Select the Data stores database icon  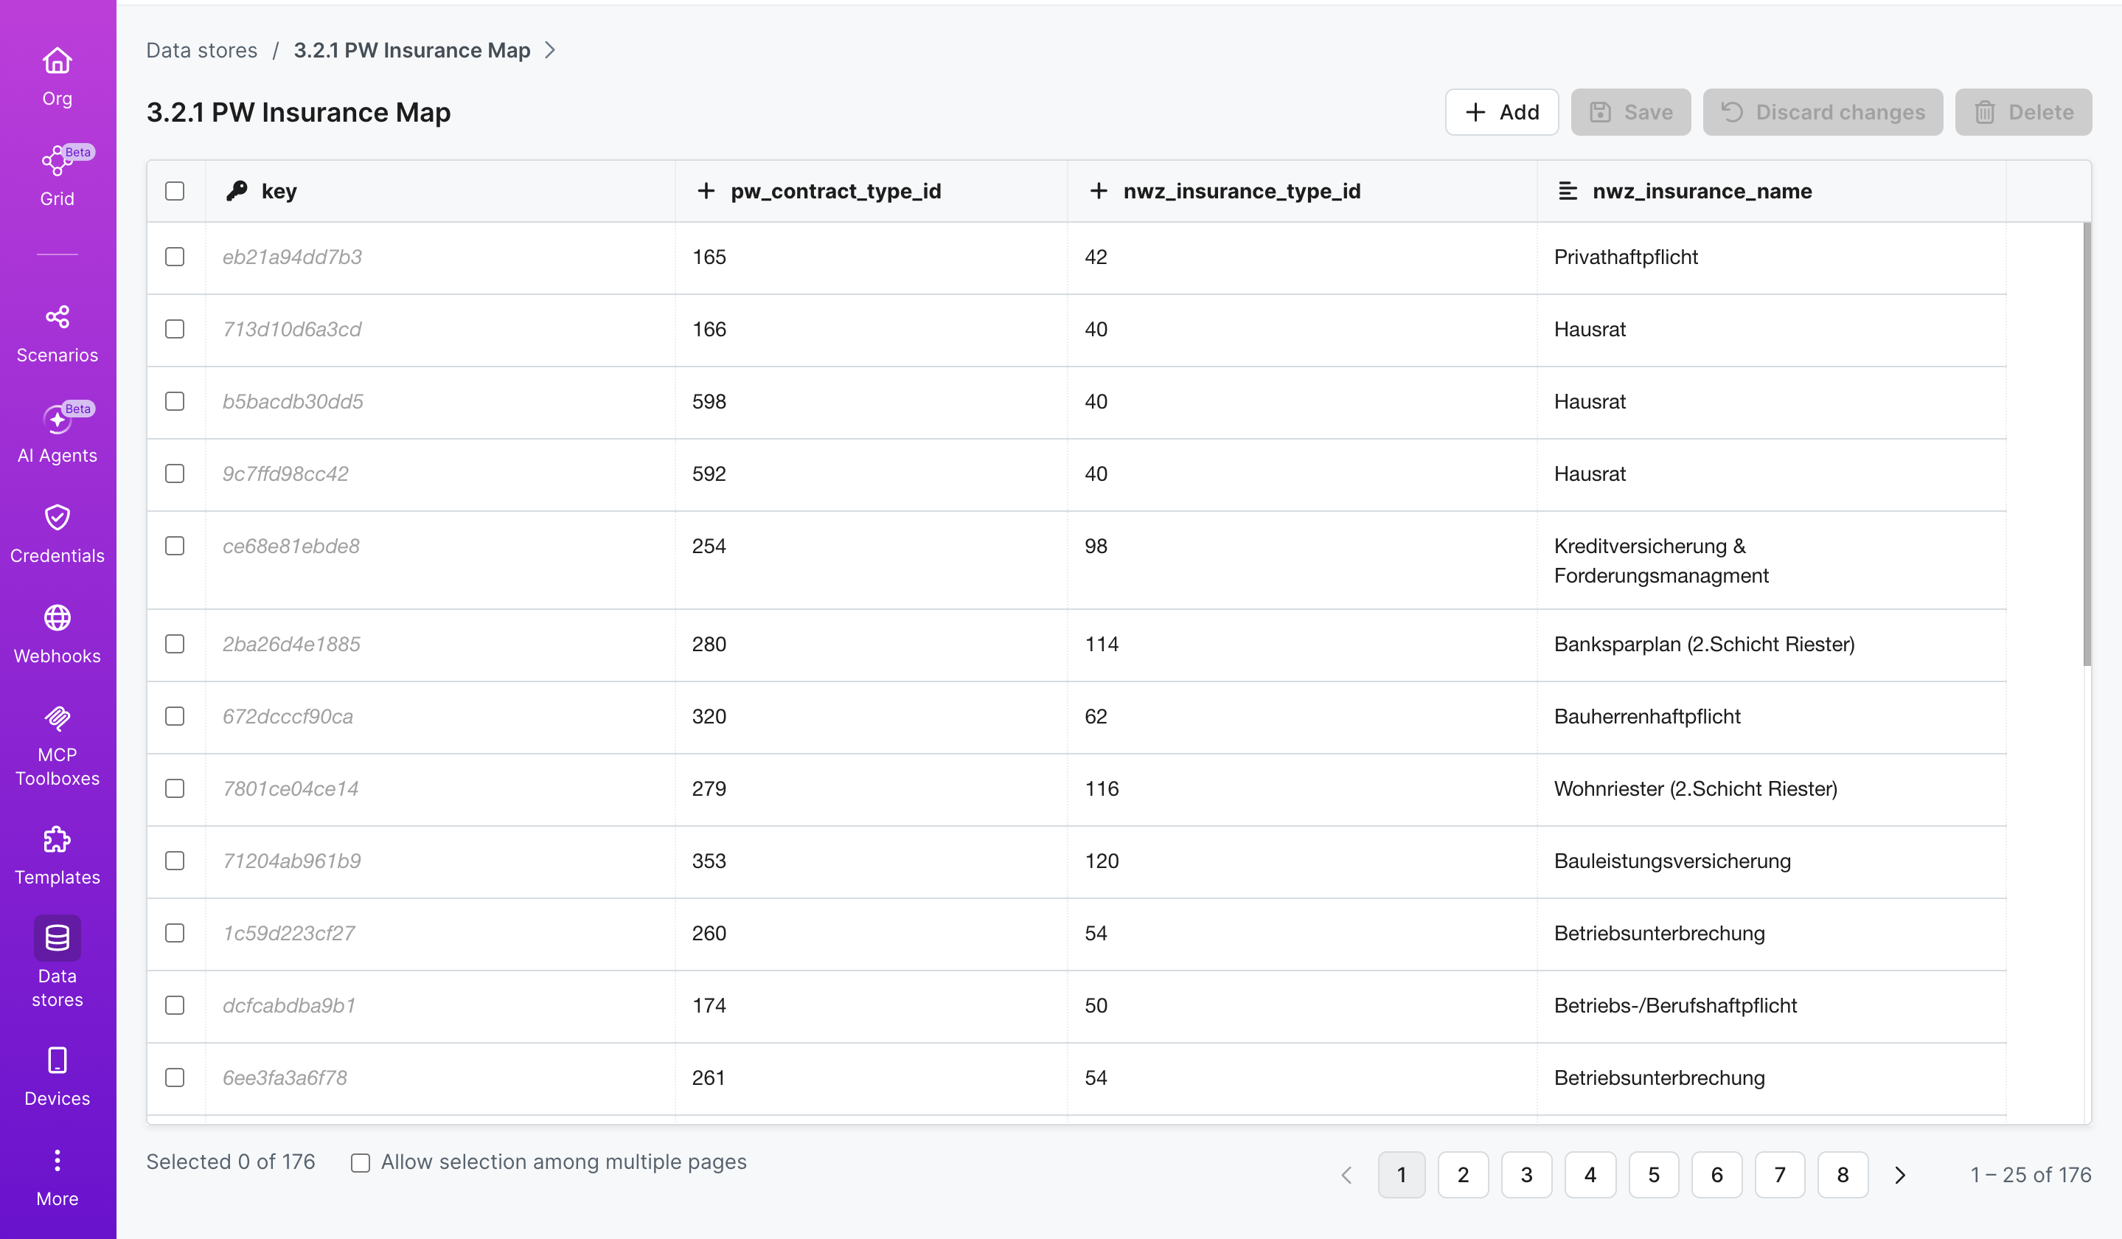coord(58,937)
